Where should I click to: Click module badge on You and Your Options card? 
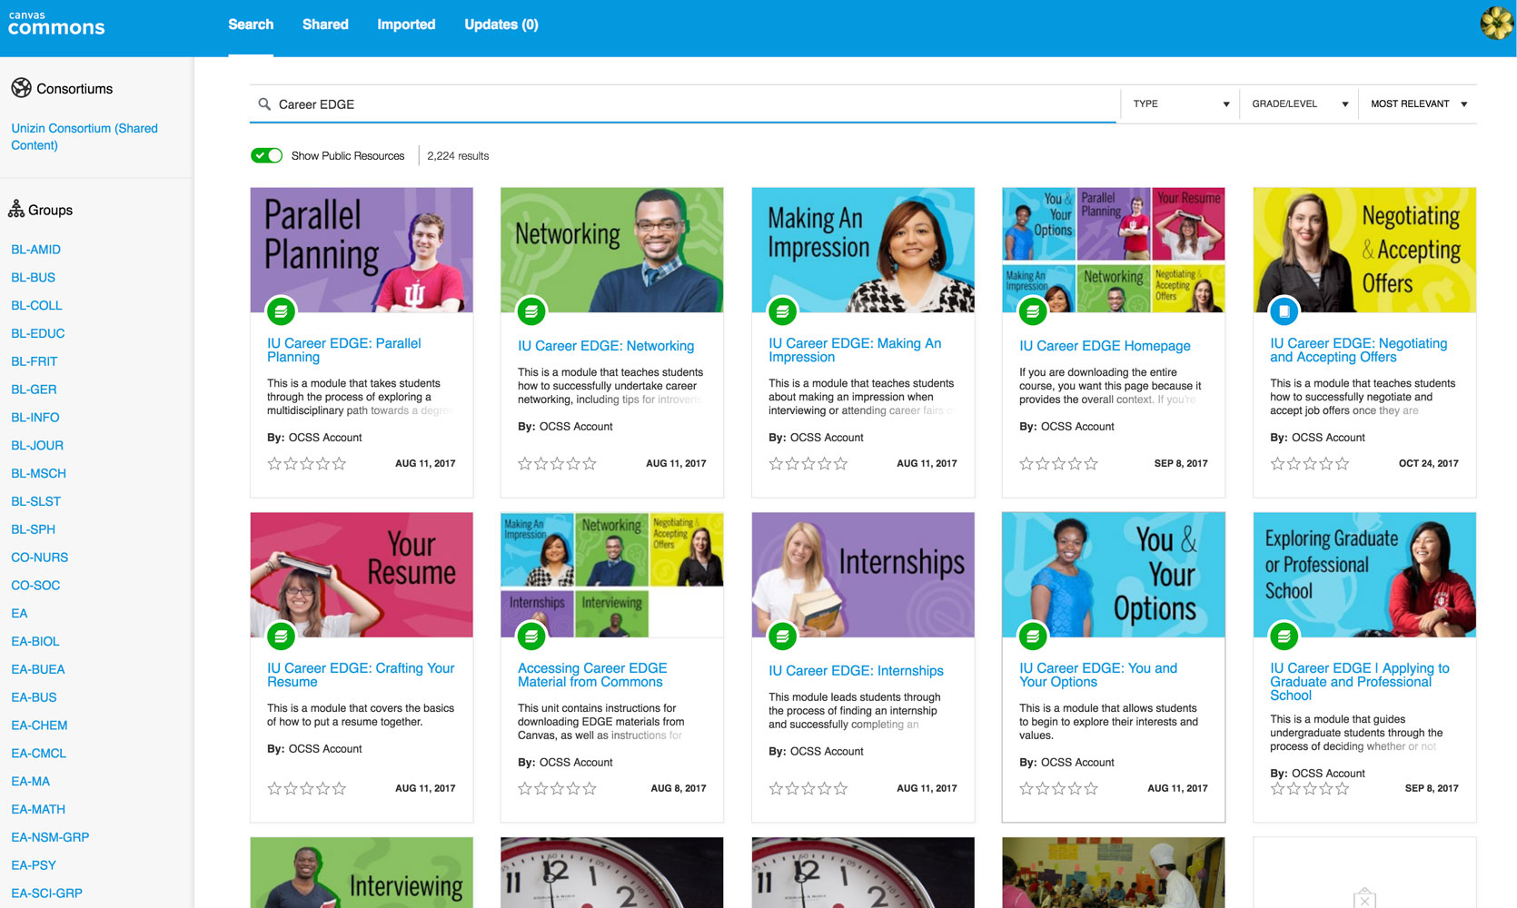pyautogui.click(x=1033, y=637)
